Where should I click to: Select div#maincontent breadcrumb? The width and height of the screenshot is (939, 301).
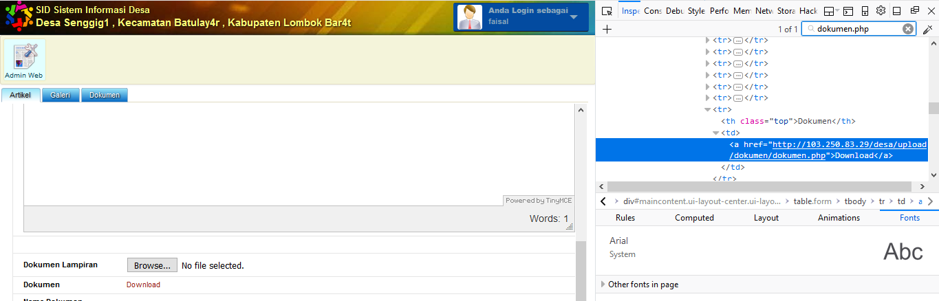702,201
